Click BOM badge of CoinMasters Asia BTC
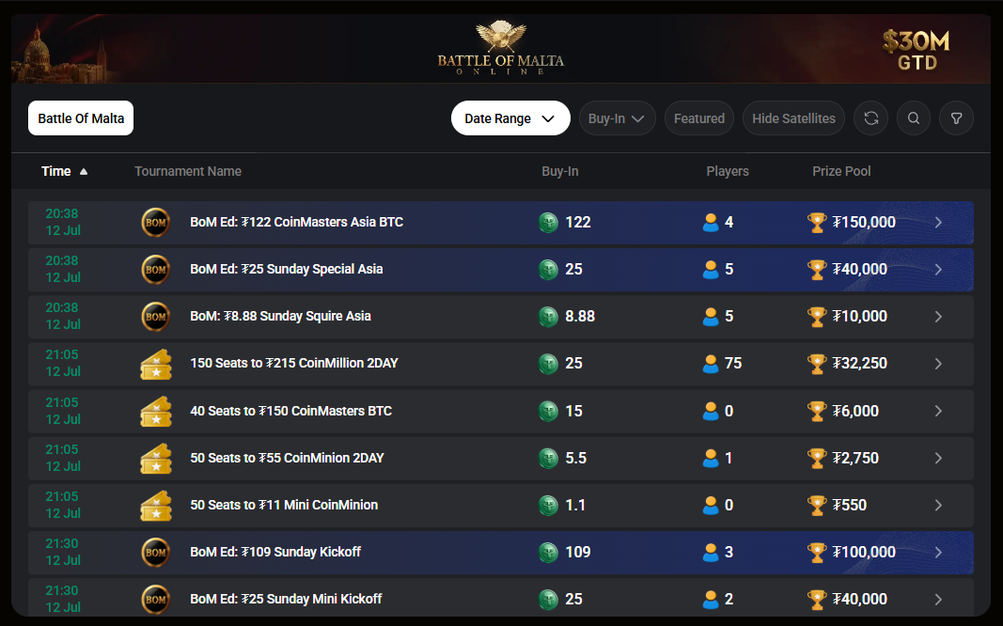 [155, 223]
